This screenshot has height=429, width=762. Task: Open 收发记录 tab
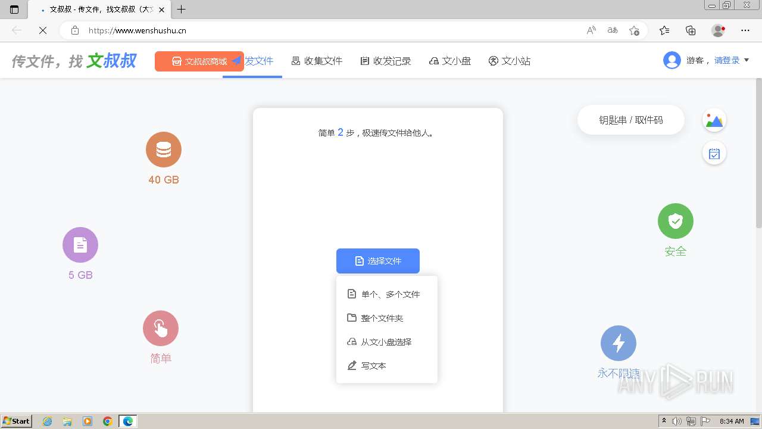coord(386,61)
